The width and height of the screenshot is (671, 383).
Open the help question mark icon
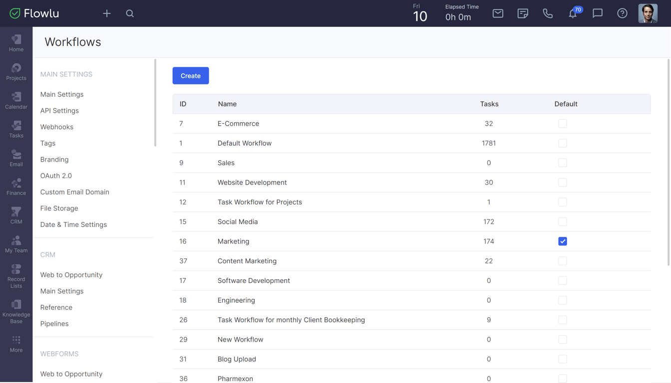[x=622, y=13]
